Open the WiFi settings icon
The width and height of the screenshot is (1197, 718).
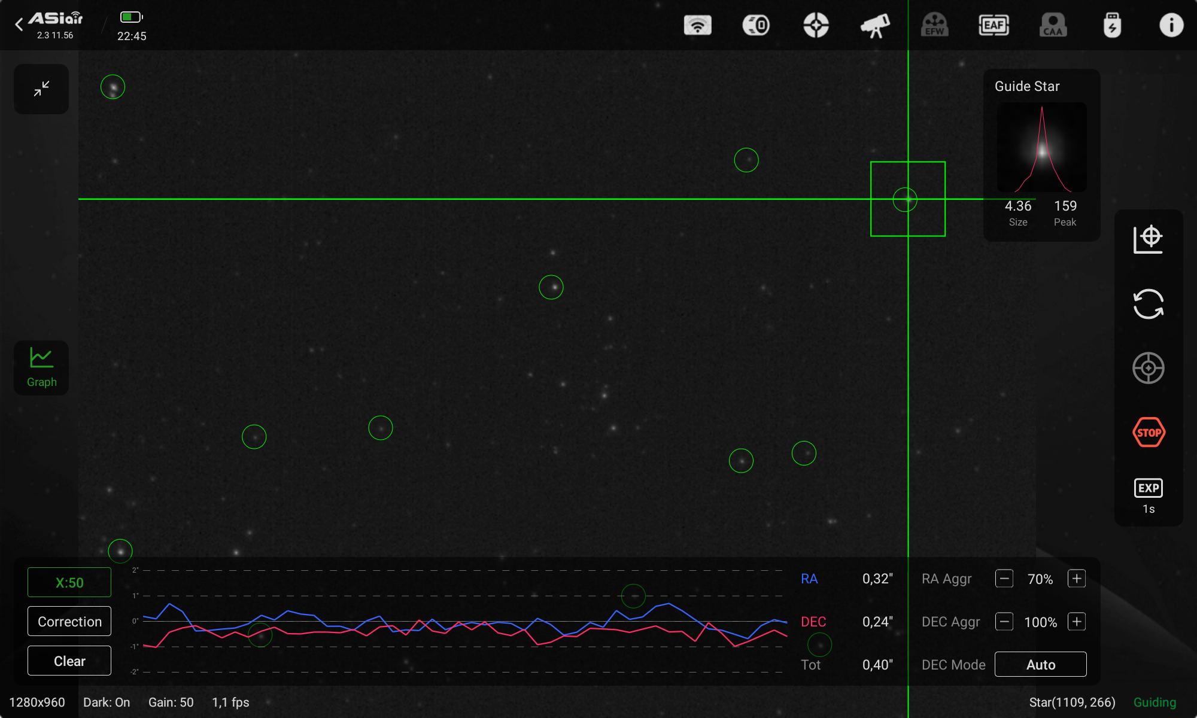coord(697,25)
